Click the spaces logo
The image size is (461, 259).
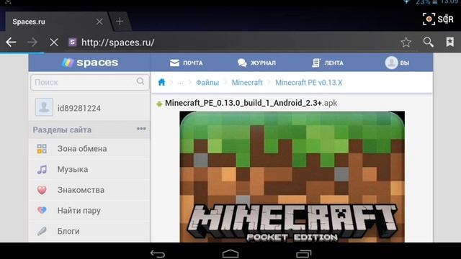coord(89,63)
